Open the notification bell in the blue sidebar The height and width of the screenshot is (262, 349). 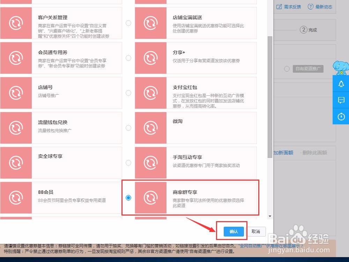341,84
